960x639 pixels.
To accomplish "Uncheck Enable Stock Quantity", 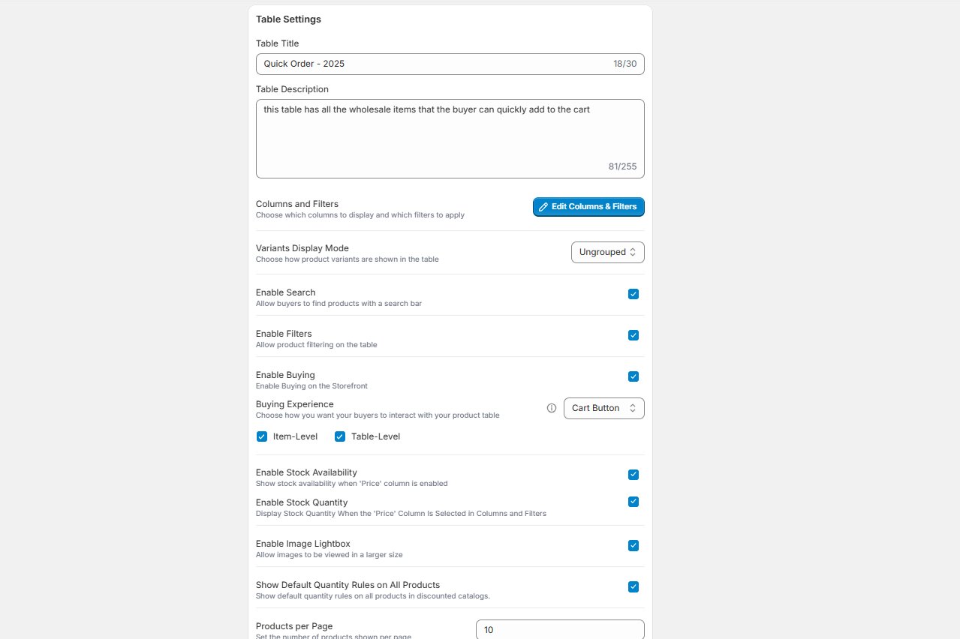I will click(633, 502).
